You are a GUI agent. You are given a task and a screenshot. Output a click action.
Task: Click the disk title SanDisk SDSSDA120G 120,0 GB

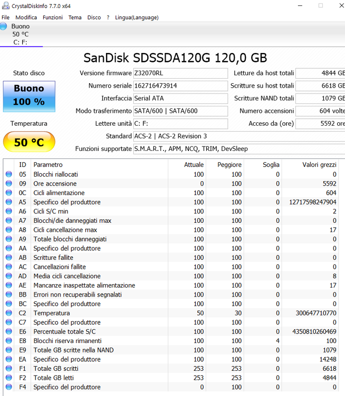click(175, 58)
